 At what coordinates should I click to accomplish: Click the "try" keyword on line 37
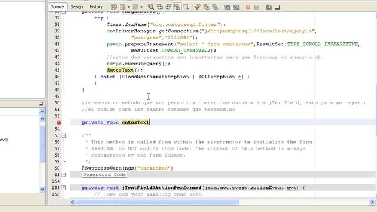(x=98, y=18)
